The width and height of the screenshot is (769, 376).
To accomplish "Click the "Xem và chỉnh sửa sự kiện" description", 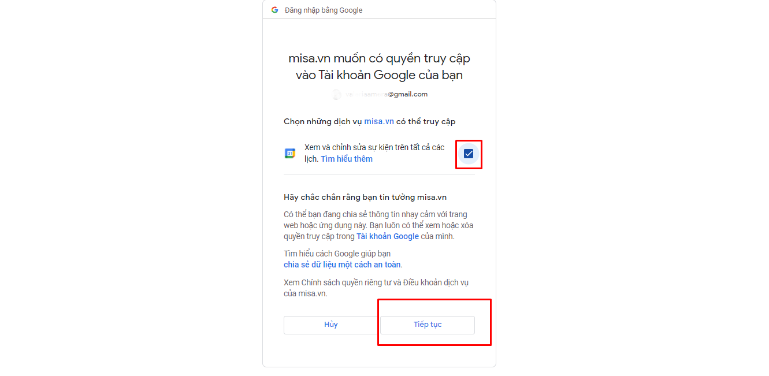I will [374, 153].
